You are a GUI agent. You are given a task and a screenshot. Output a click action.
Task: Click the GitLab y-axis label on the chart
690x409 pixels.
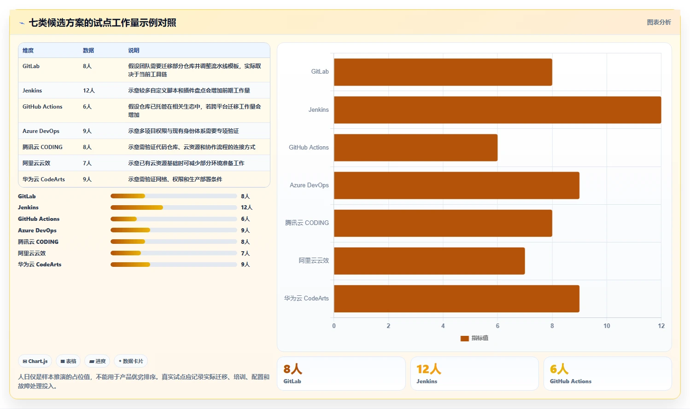pyautogui.click(x=320, y=72)
